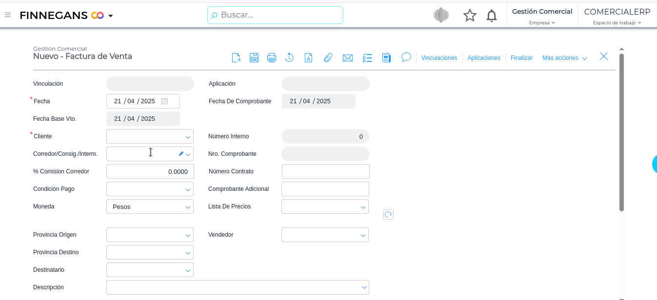Expand the Condición Pago dropdown
This screenshot has height=300, width=657.
(x=188, y=189)
